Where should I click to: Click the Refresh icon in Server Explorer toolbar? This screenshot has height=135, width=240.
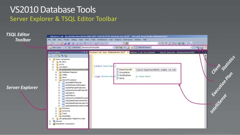(x=50, y=56)
